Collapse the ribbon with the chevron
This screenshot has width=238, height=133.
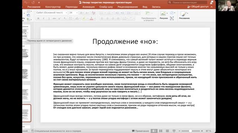coord(212,7)
